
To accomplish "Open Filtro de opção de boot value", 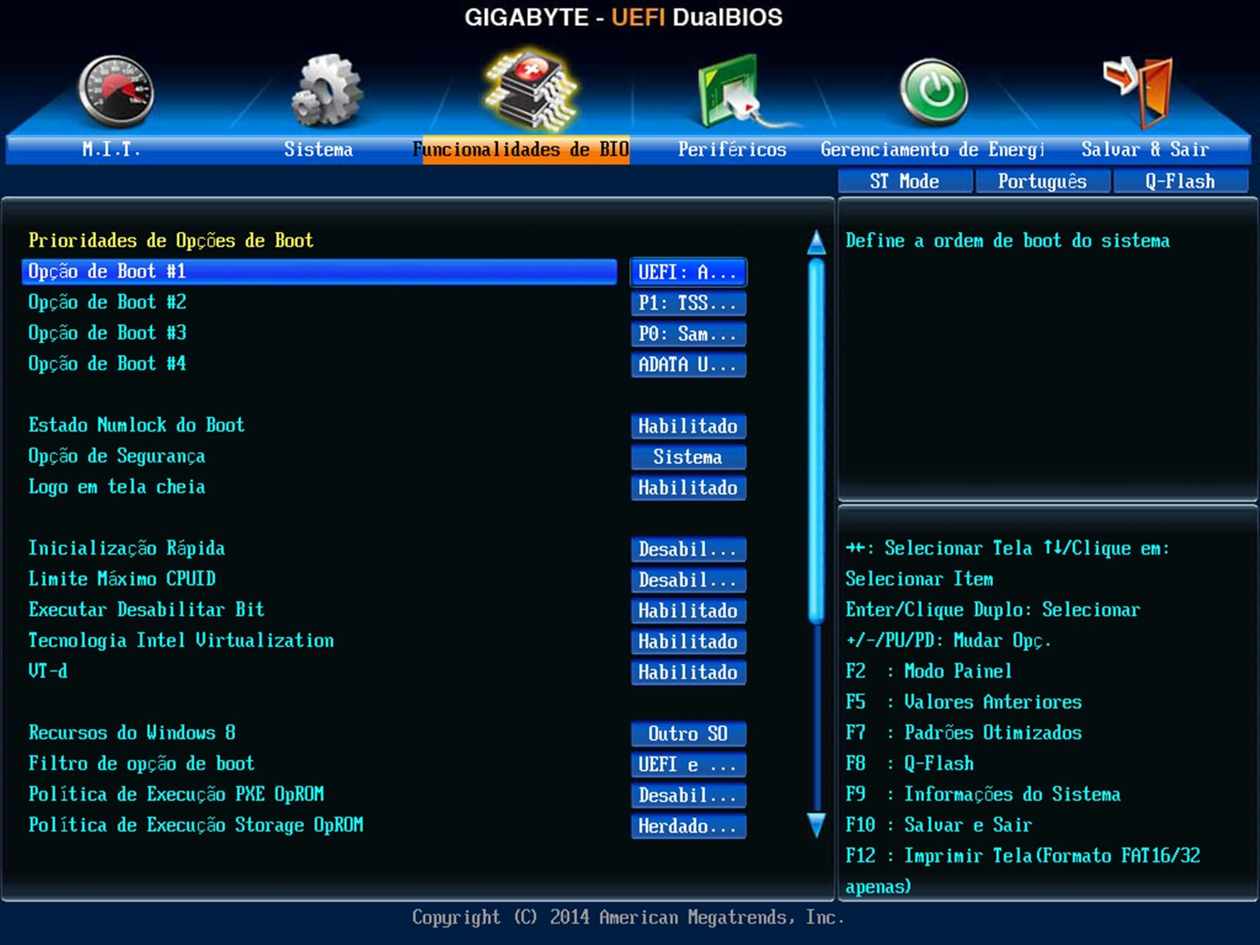I will (688, 765).
